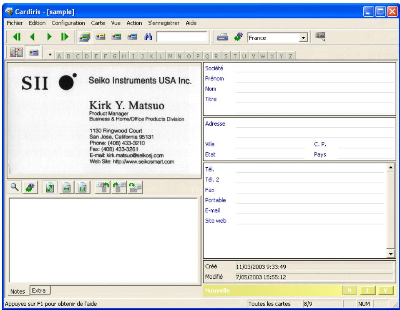The image size is (400, 310).
Task: Open the Configuration menu
Action: click(68, 23)
